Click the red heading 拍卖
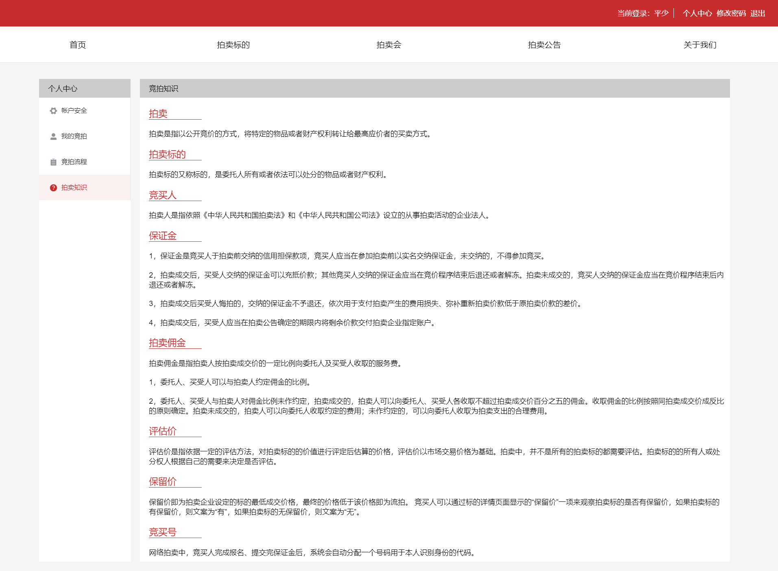The height and width of the screenshot is (571, 778). pyautogui.click(x=158, y=114)
